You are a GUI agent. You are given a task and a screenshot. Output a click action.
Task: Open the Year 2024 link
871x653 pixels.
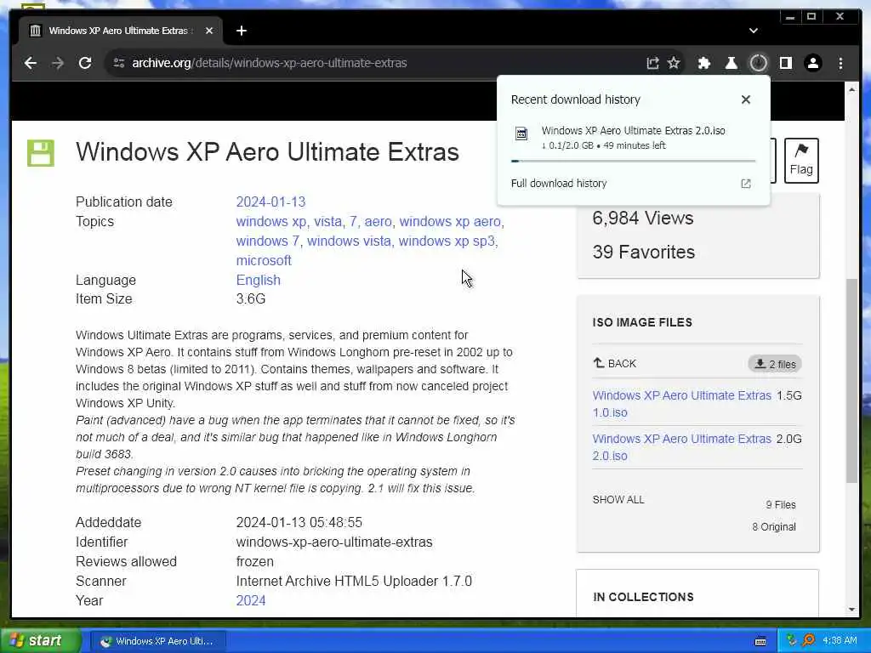click(x=251, y=600)
